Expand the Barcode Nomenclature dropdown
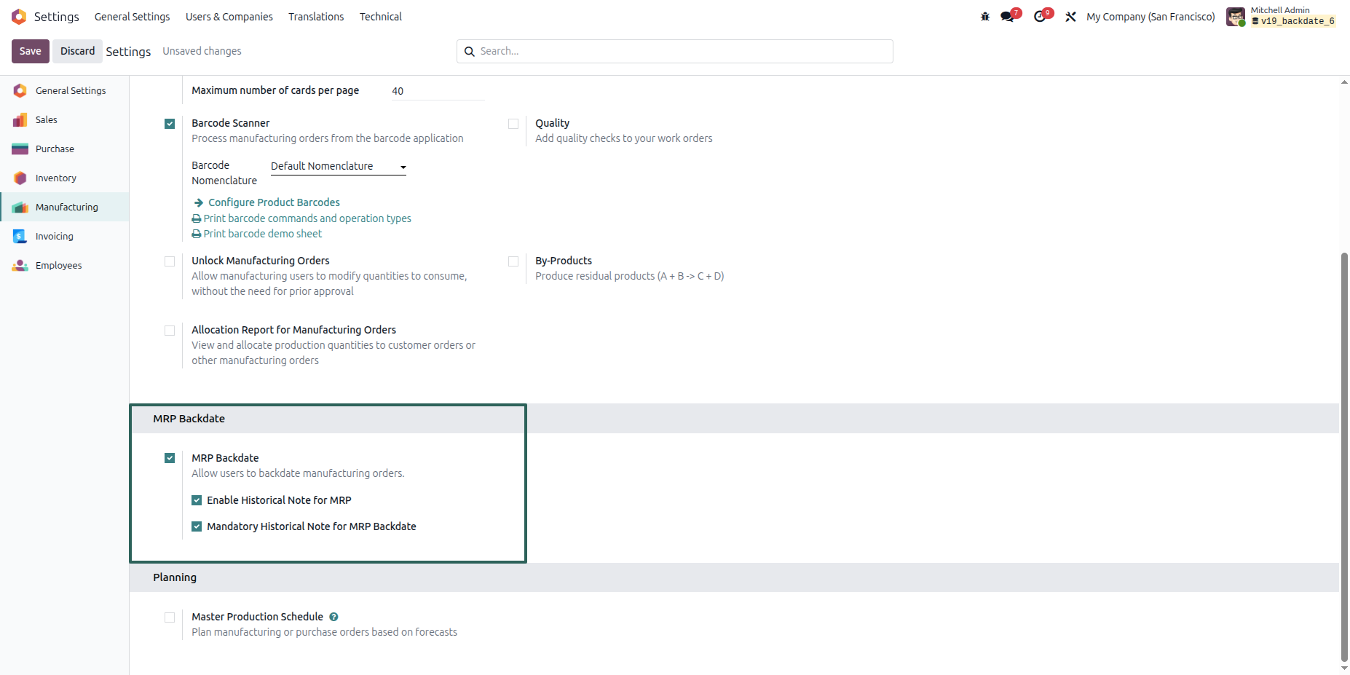 [339, 167]
